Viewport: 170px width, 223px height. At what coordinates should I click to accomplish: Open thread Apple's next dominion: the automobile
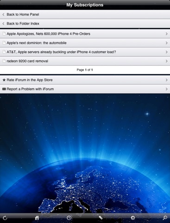(85, 43)
